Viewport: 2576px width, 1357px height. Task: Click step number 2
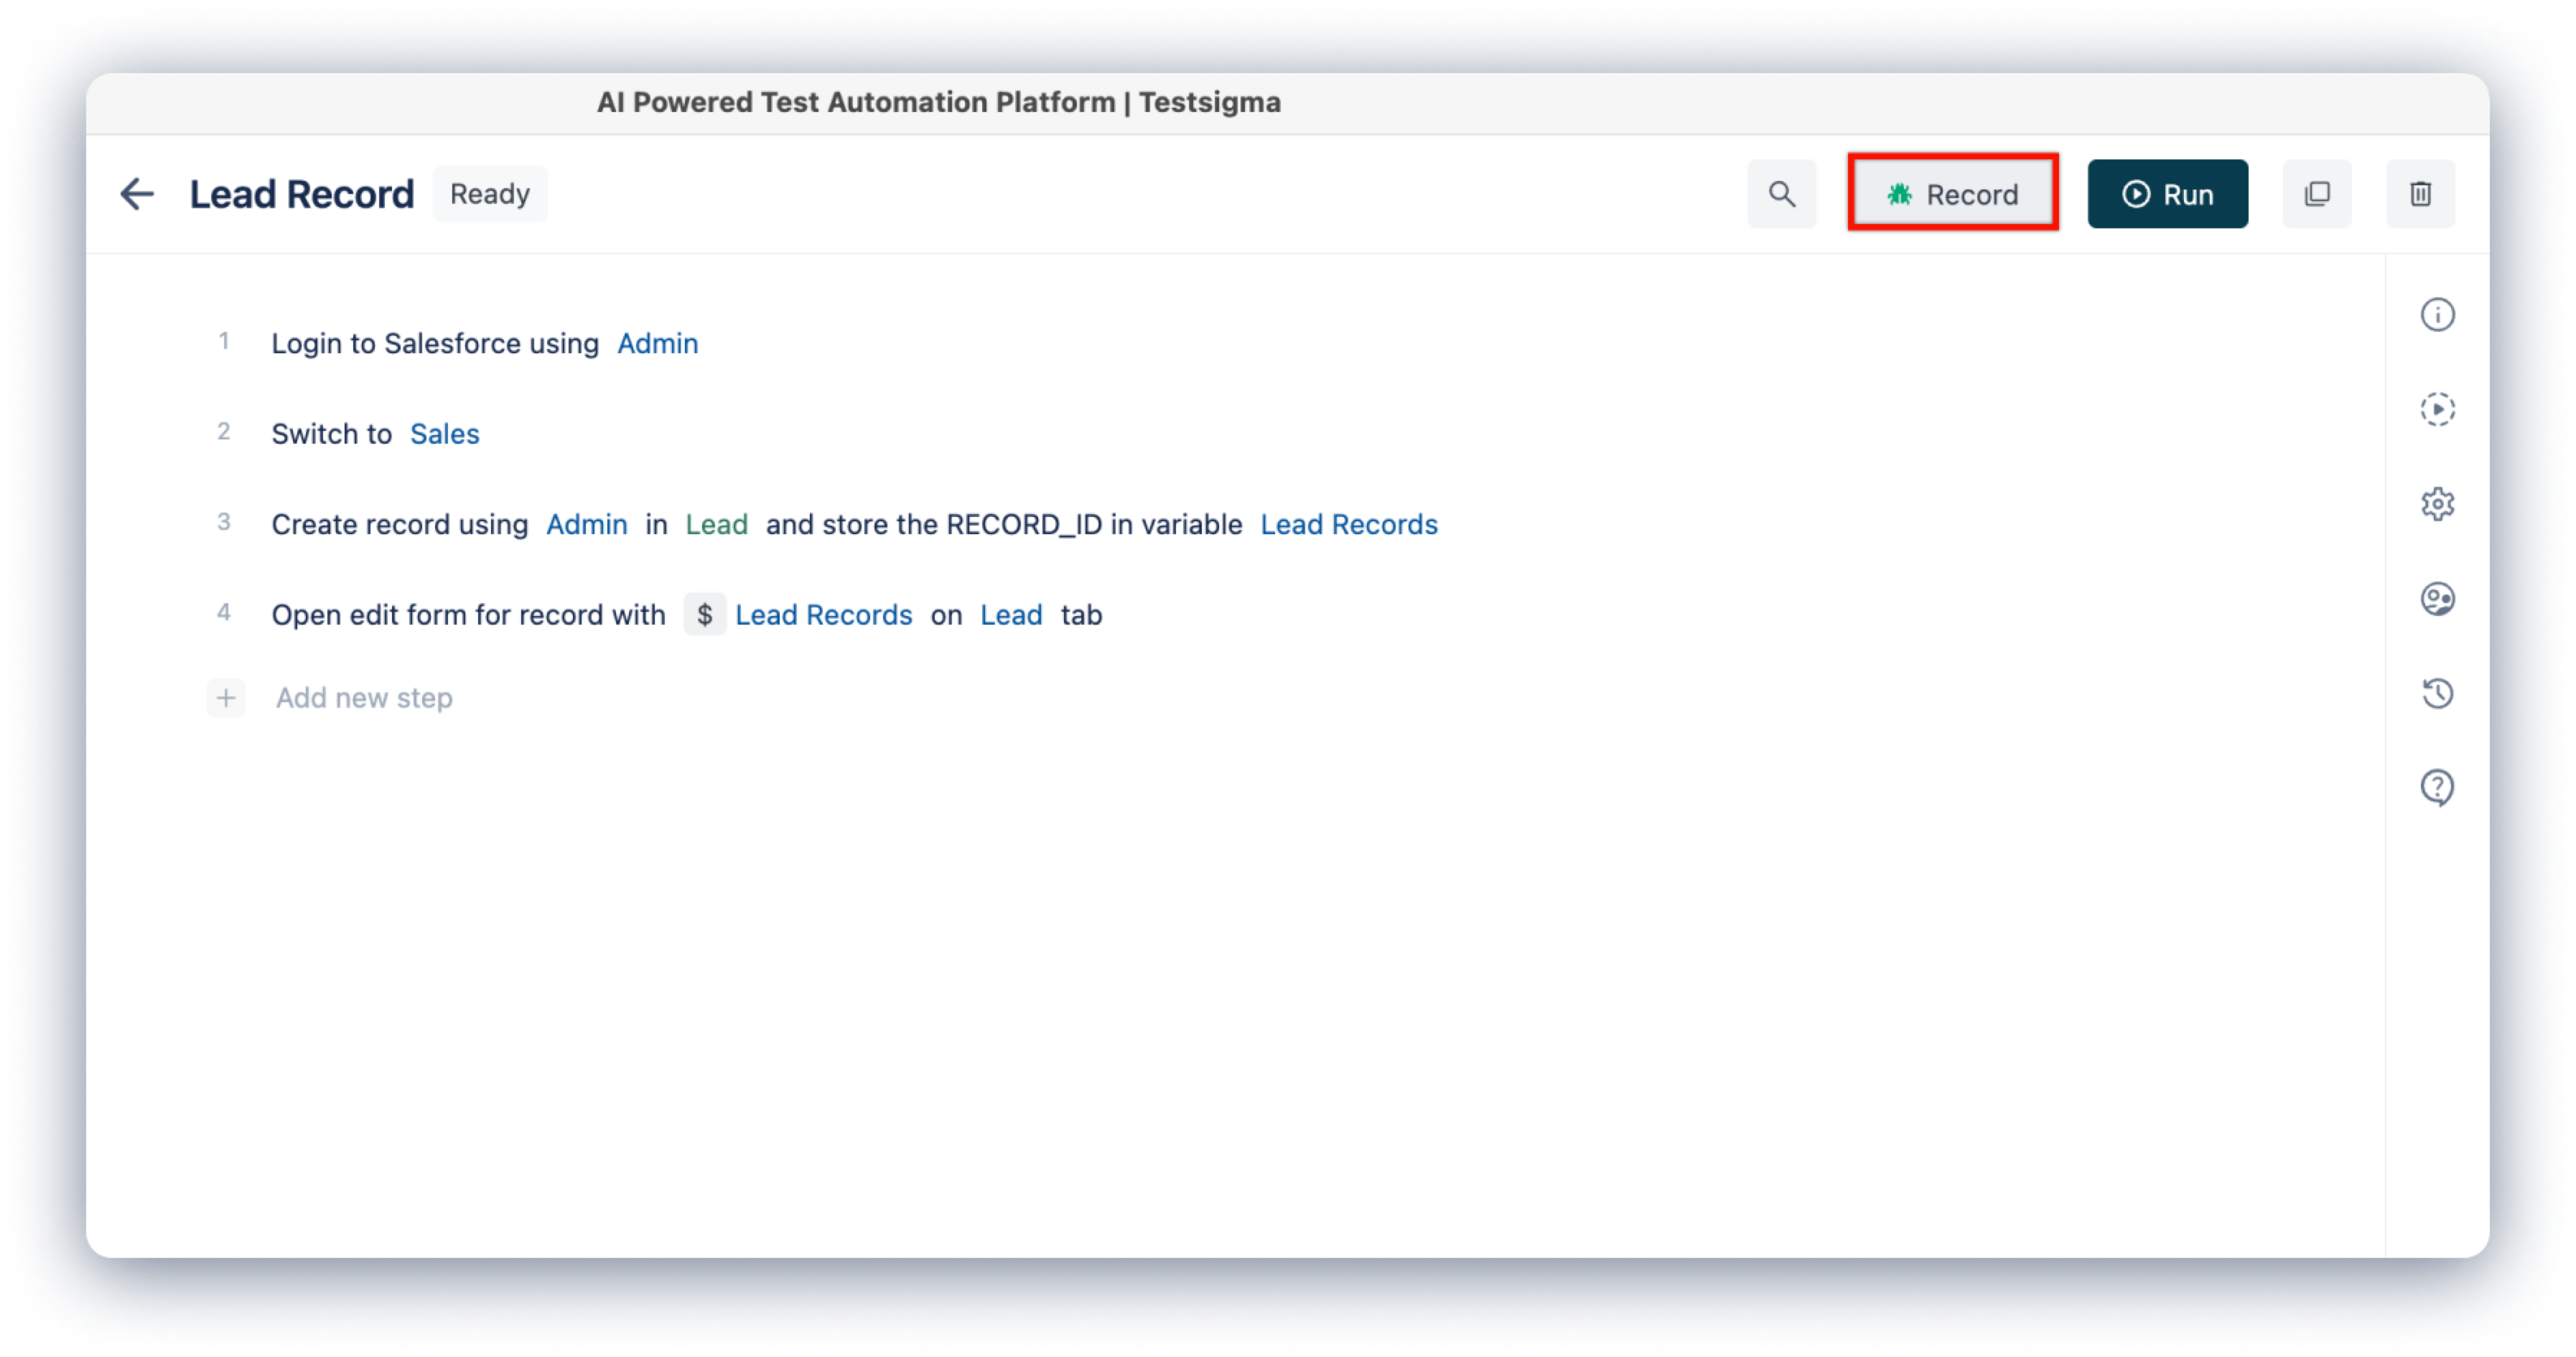pyautogui.click(x=224, y=432)
